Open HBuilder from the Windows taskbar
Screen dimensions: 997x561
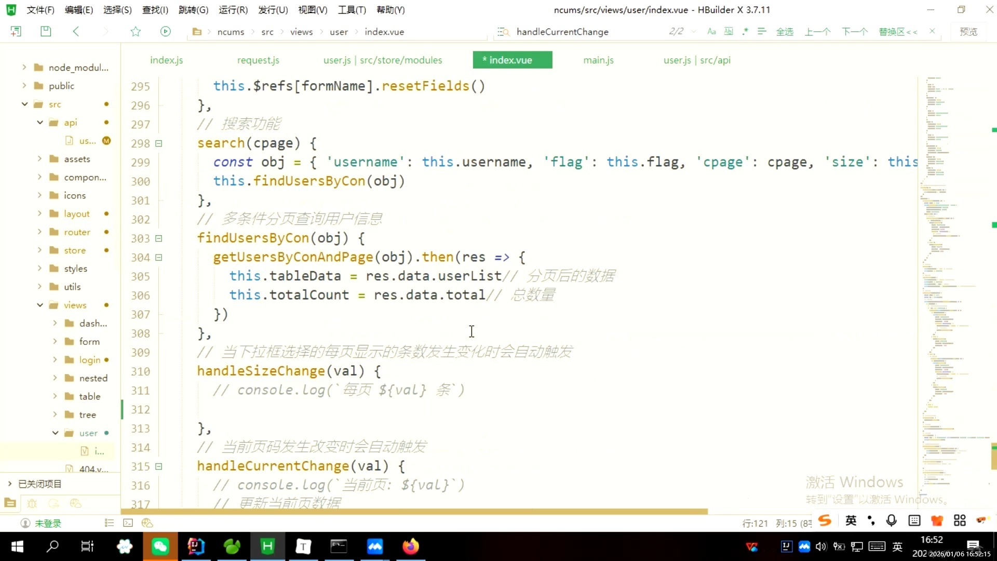pyautogui.click(x=267, y=546)
